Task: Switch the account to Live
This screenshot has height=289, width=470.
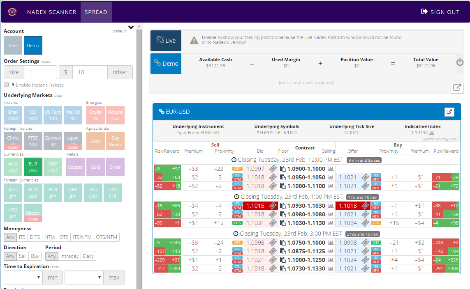Action: [13, 46]
